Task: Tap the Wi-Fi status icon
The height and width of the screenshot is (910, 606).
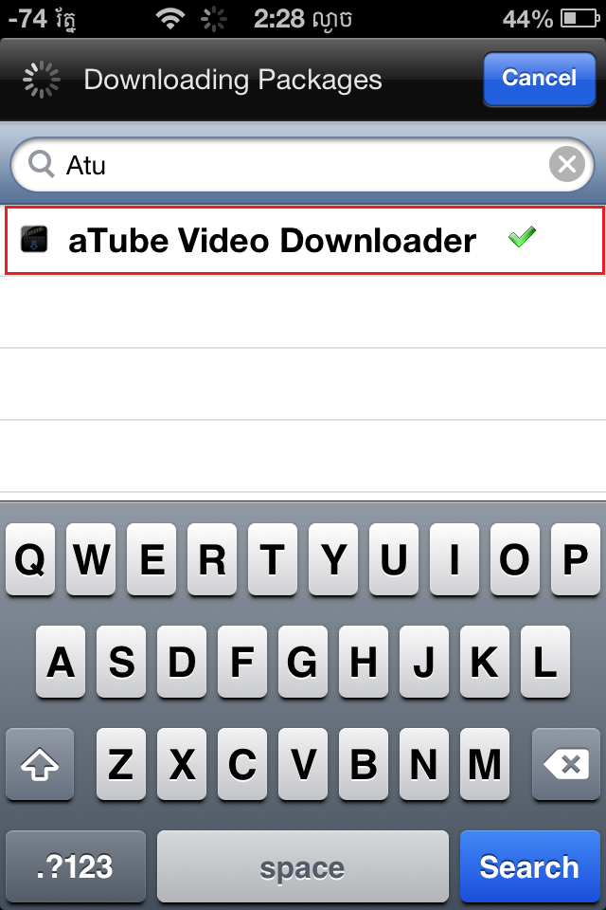Action: [169, 19]
